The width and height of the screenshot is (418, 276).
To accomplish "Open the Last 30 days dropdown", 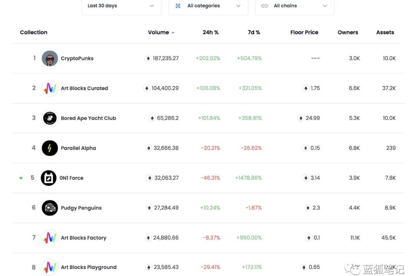I will pyautogui.click(x=121, y=6).
